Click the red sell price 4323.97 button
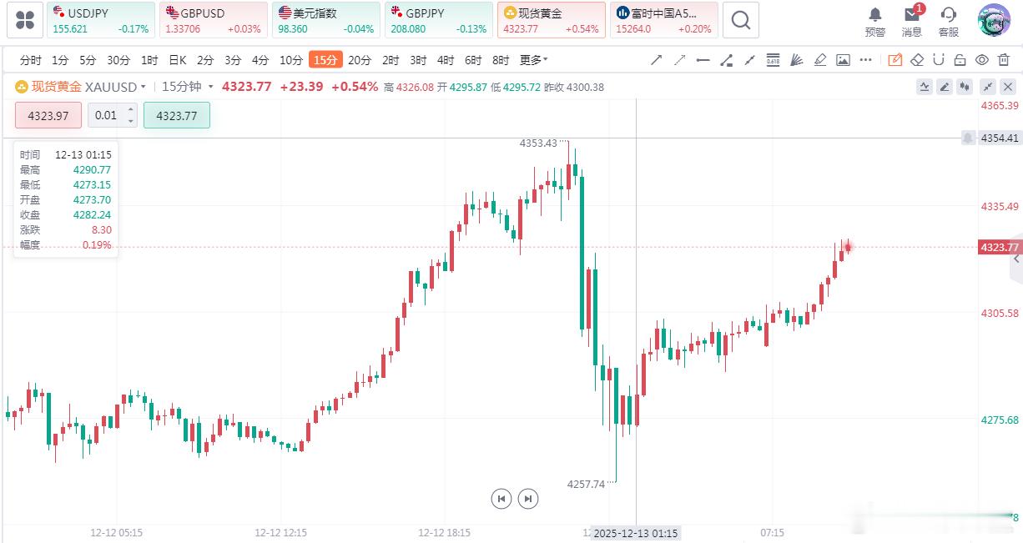 tap(48, 116)
